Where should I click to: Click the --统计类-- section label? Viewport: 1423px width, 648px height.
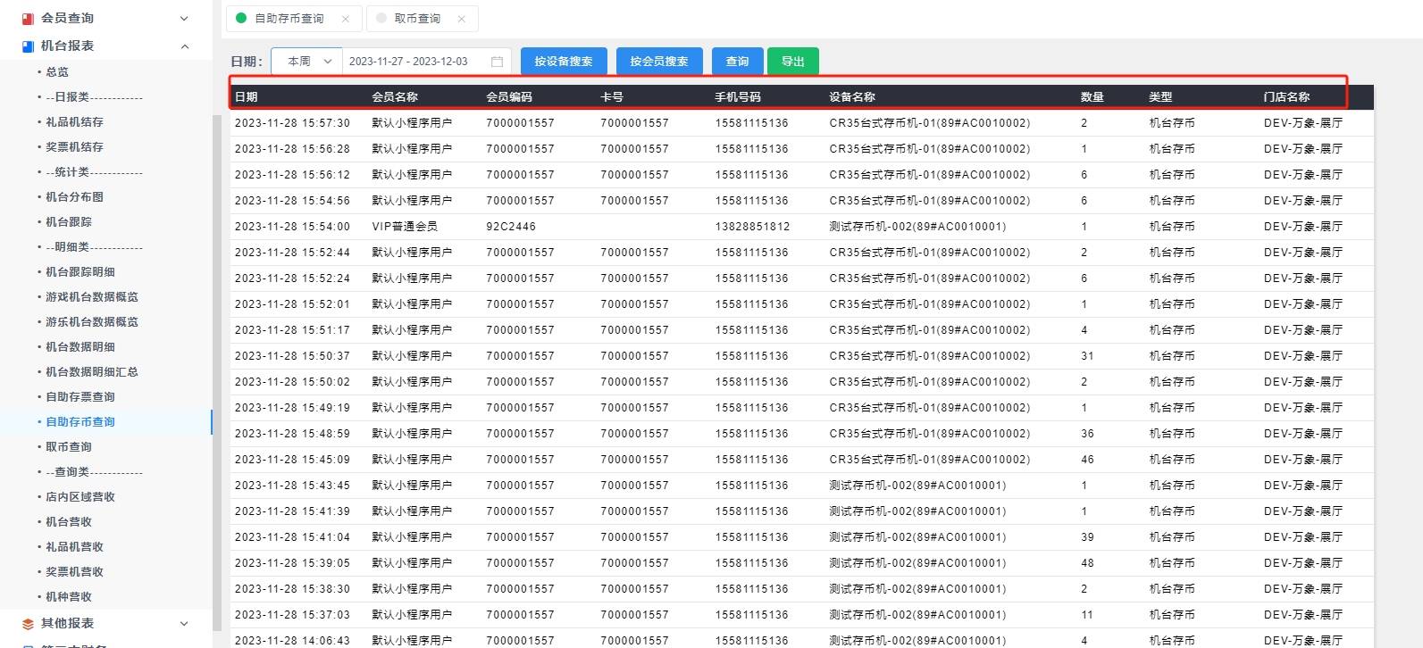[94, 172]
